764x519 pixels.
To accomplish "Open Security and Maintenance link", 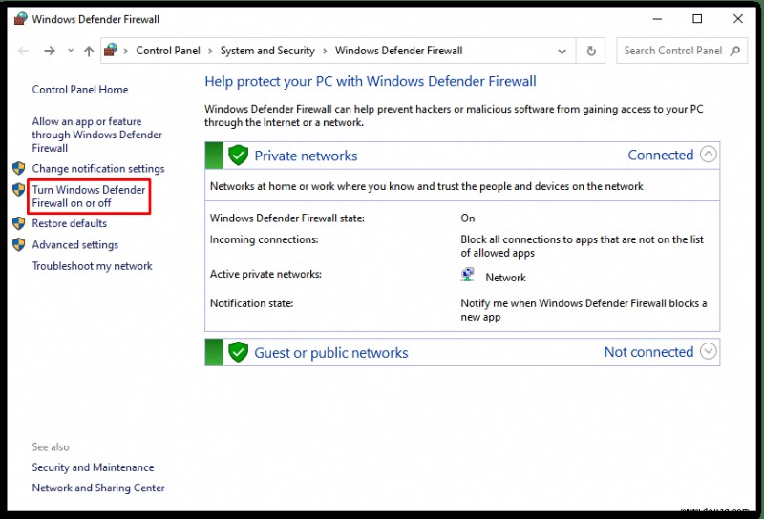I will tap(93, 467).
